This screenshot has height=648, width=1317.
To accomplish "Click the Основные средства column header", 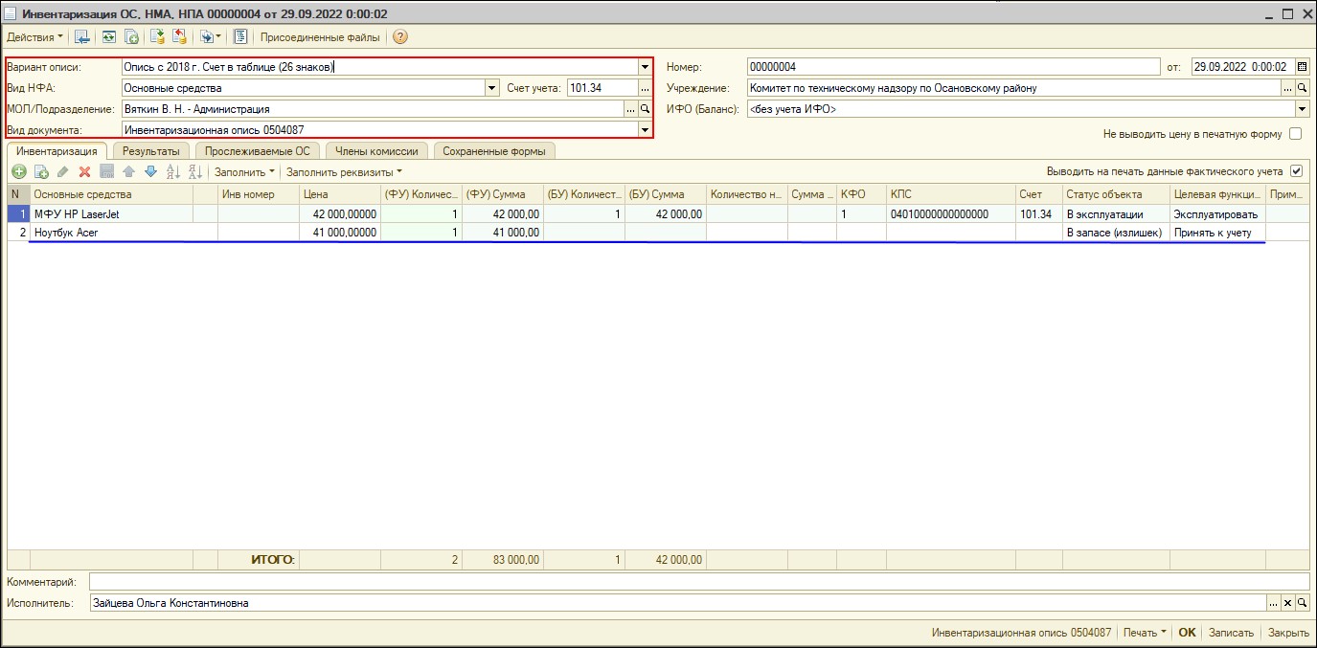I will click(111, 194).
